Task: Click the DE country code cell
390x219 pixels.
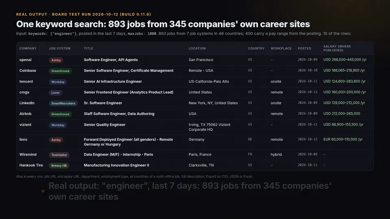Action: [x=250, y=139]
